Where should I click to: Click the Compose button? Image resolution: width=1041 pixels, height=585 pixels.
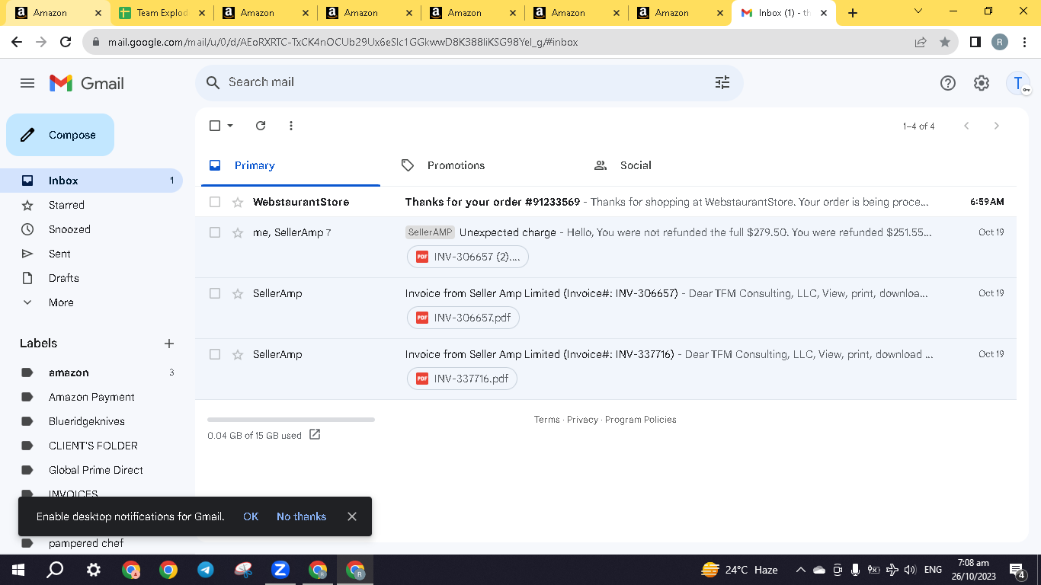[x=60, y=135]
